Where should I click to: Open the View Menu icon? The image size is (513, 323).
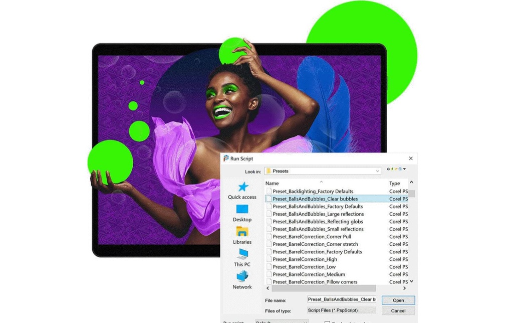coord(400,169)
